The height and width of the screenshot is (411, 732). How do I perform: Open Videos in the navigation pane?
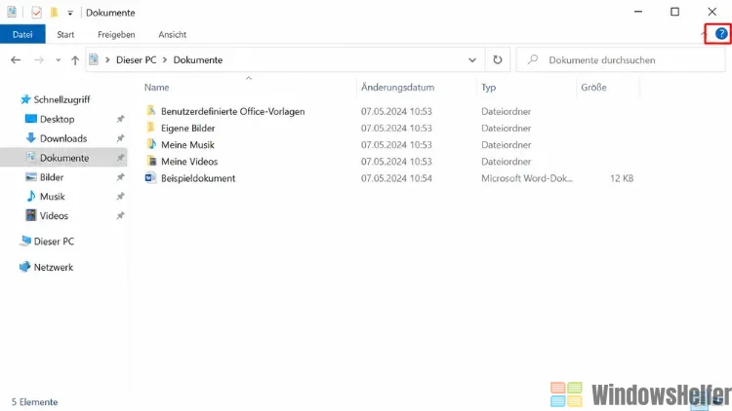(54, 216)
